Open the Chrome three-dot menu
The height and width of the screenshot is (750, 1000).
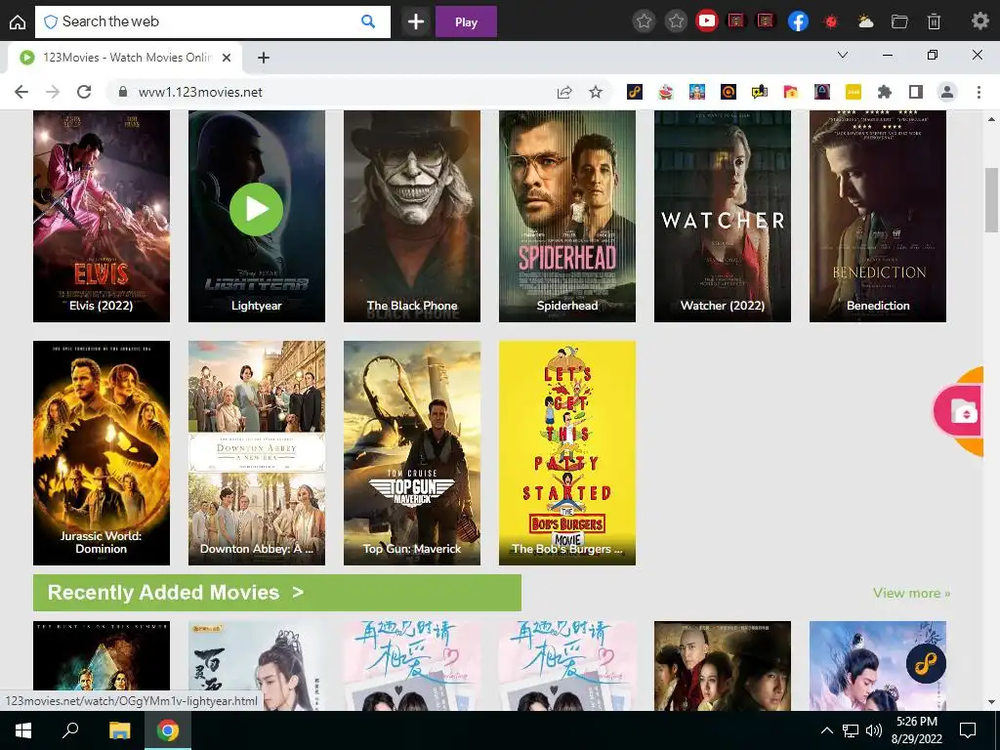coord(979,93)
